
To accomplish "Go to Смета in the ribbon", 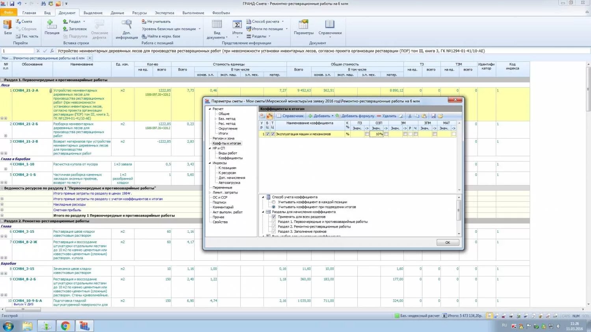I will pyautogui.click(x=24, y=22).
